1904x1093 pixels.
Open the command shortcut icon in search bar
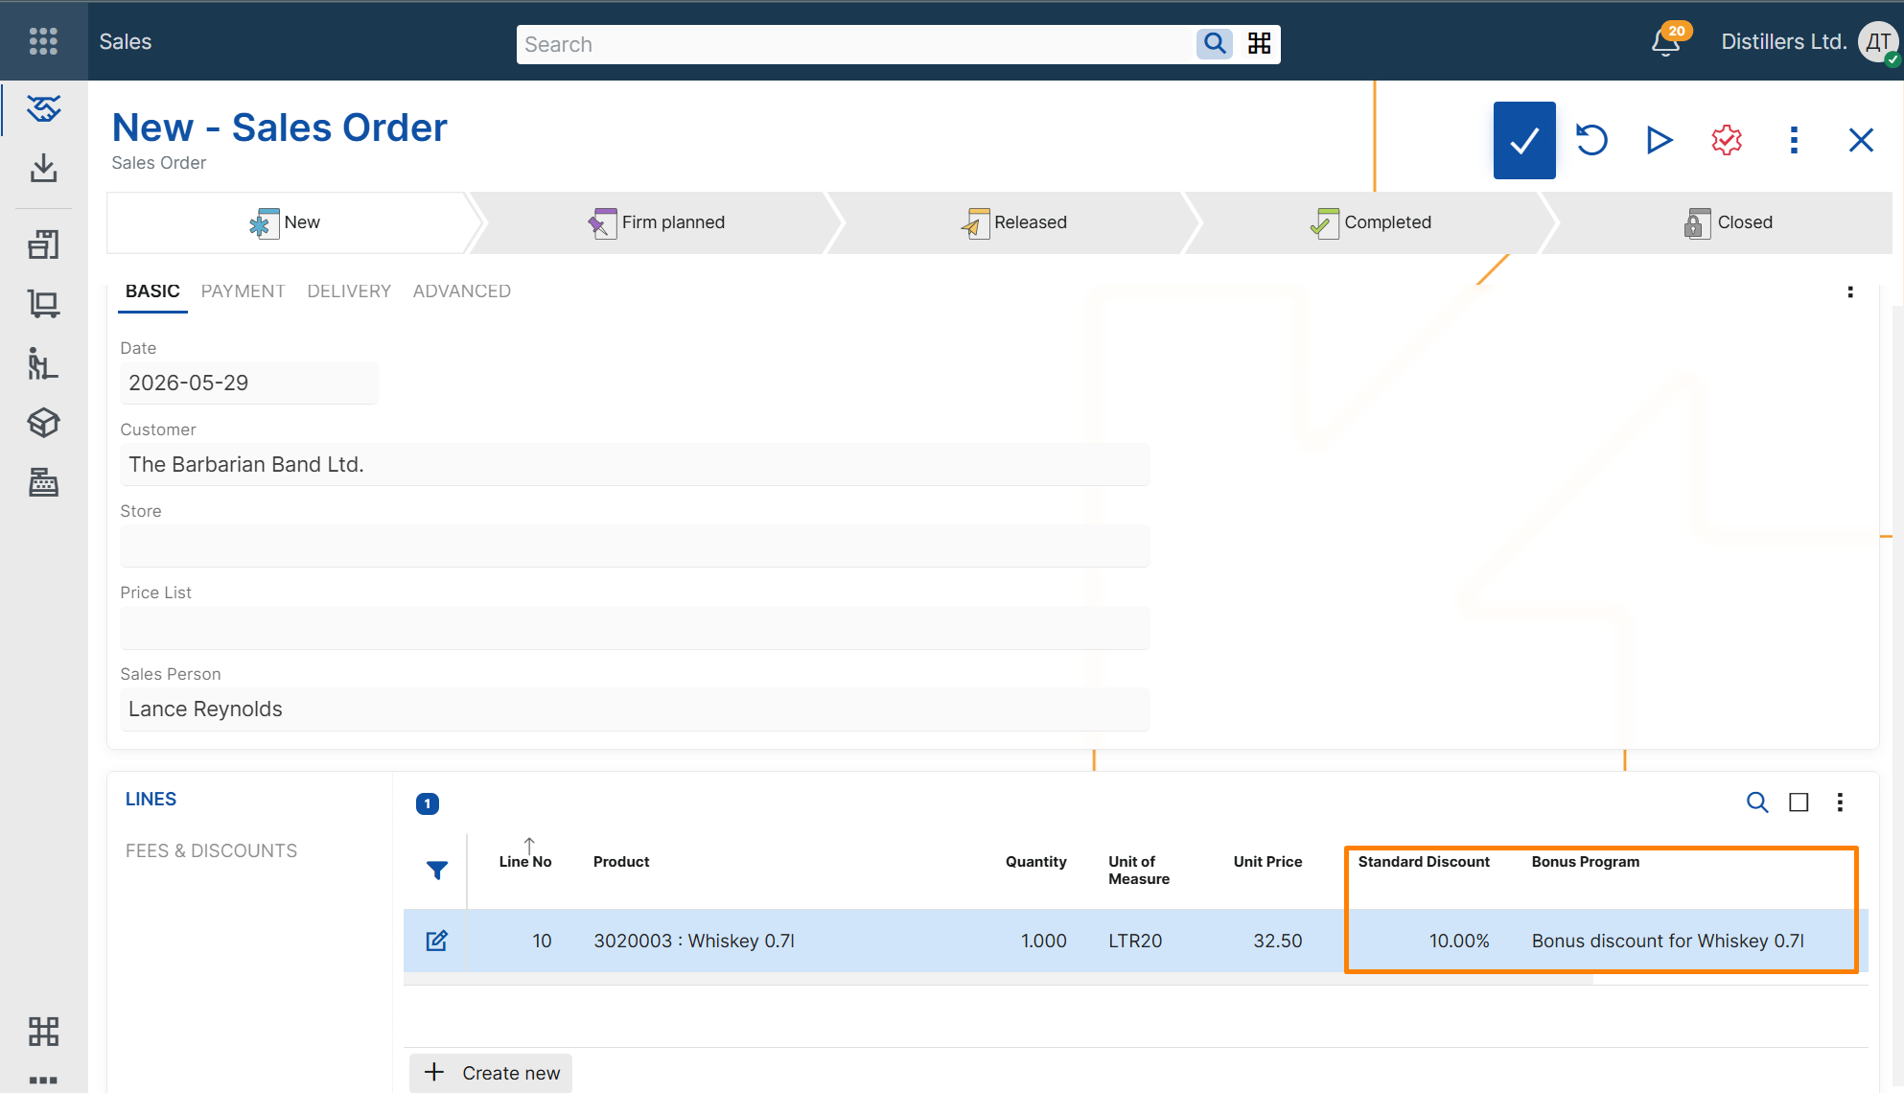(x=1259, y=44)
